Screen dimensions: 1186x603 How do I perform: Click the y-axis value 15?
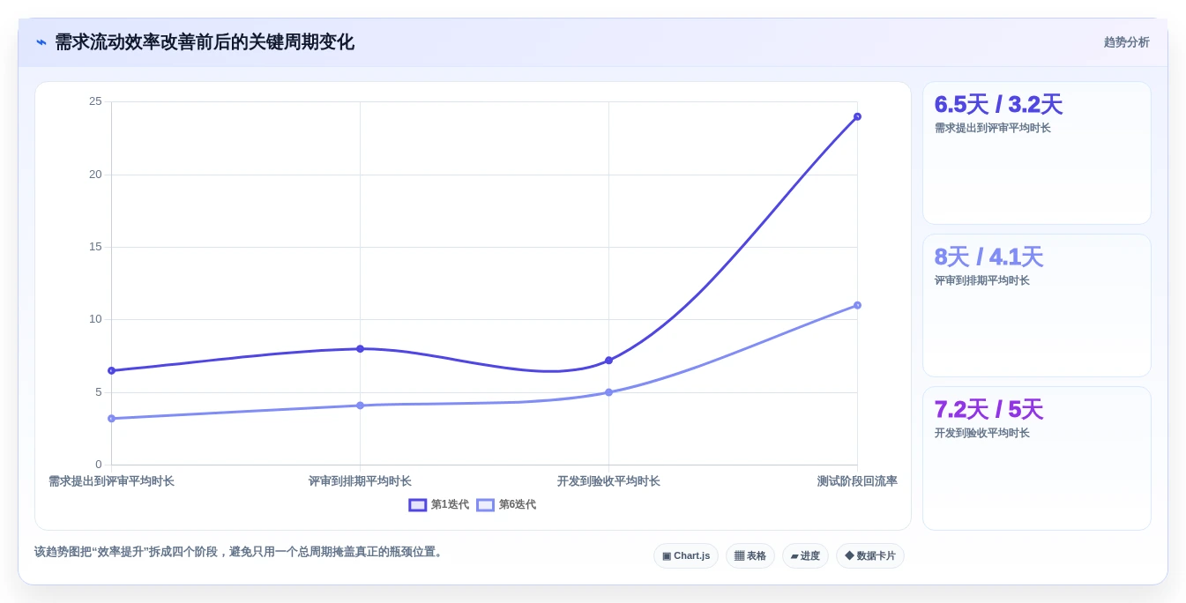(95, 247)
